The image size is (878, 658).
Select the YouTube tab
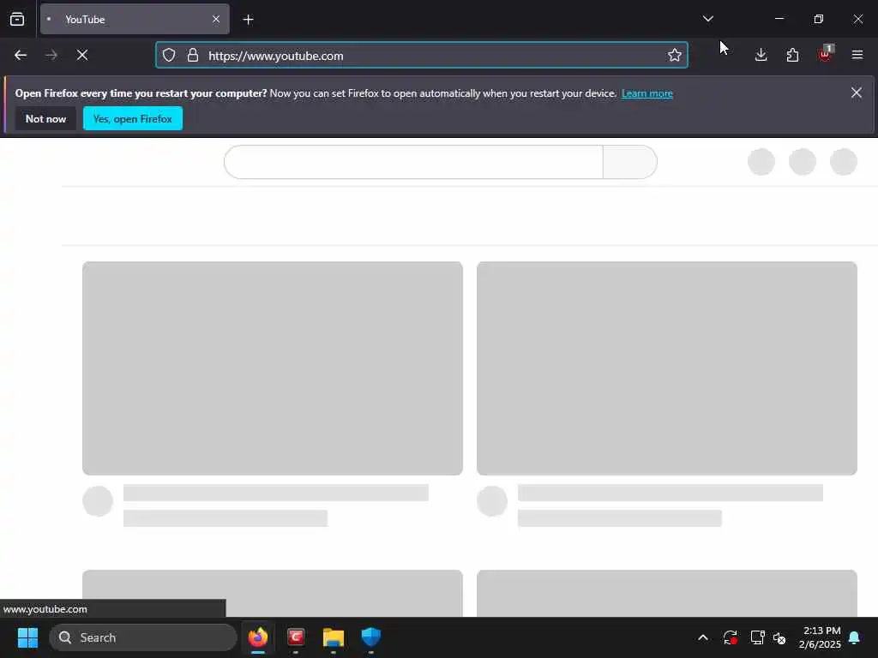pos(135,19)
